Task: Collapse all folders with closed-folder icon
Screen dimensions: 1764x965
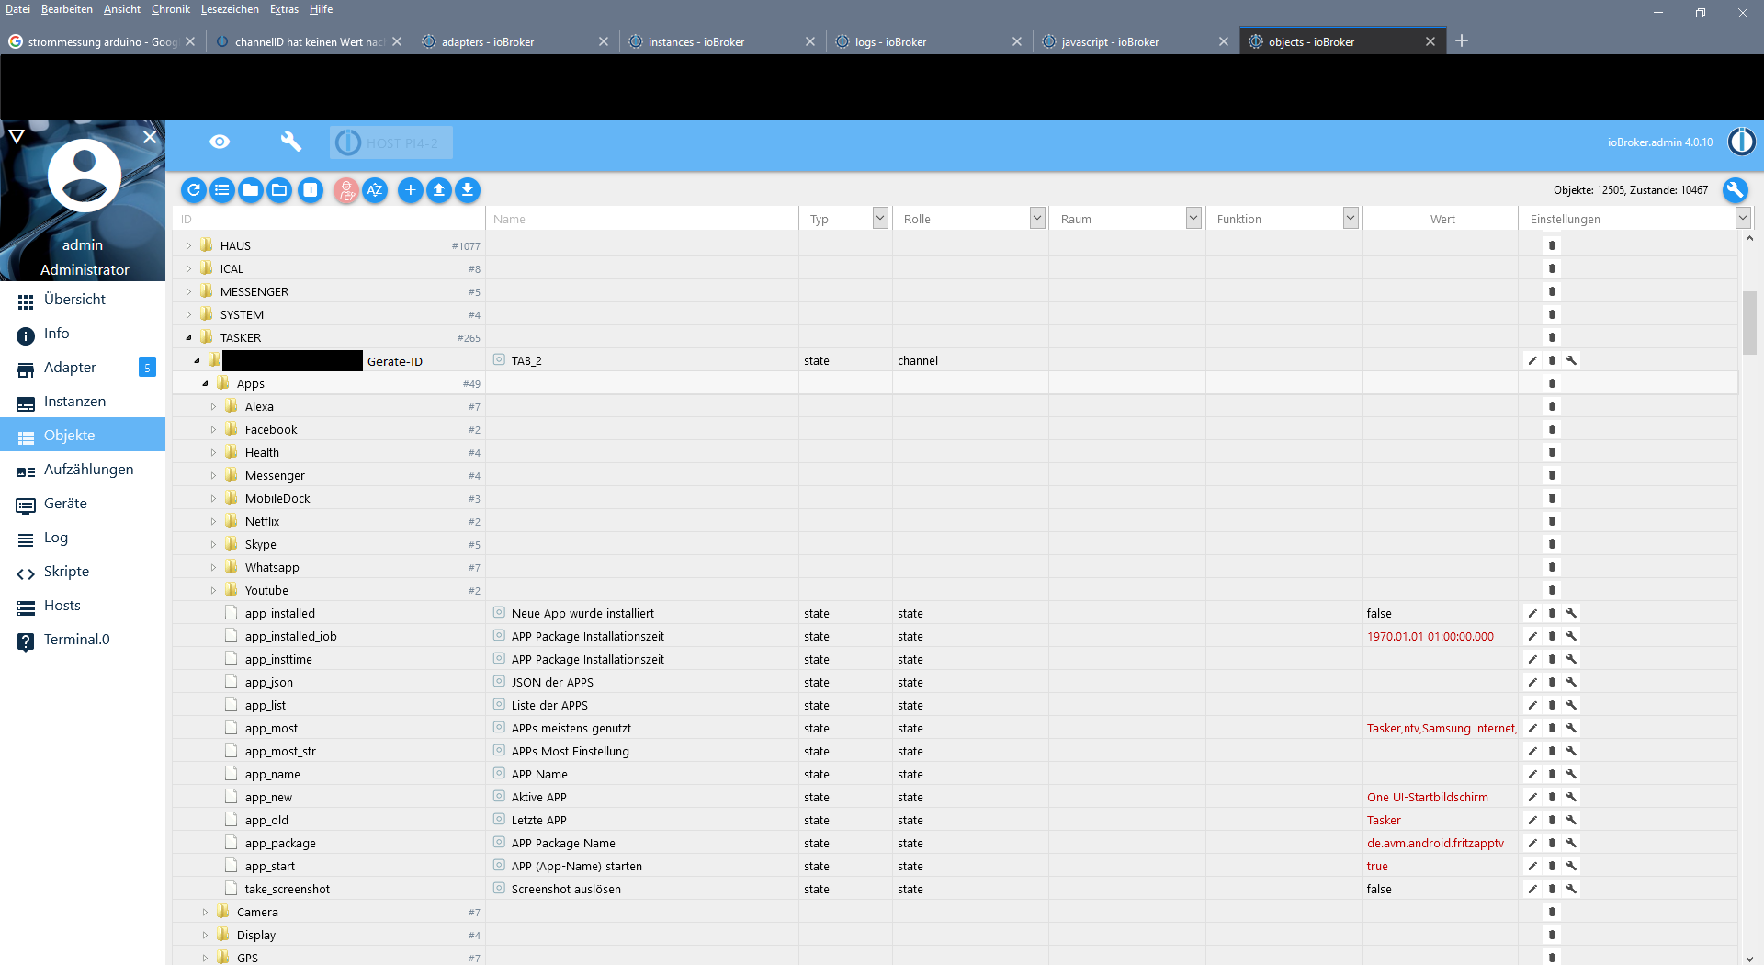Action: 251,190
